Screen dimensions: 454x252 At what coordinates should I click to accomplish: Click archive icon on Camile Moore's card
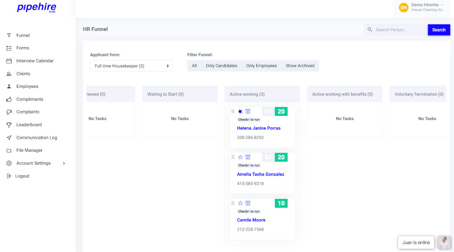(248, 203)
